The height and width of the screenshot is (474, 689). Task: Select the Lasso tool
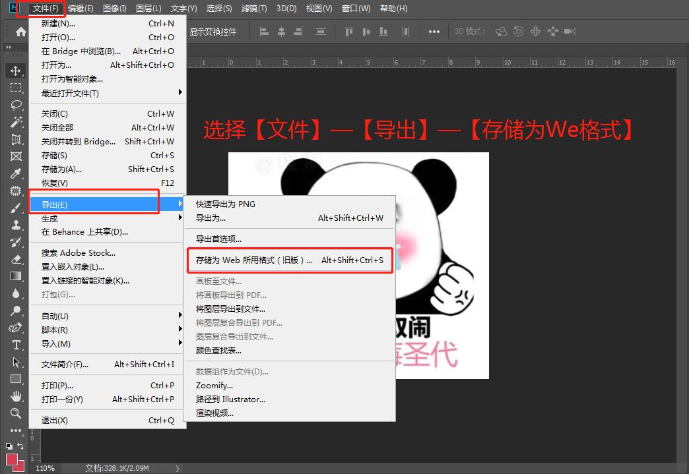click(16, 105)
